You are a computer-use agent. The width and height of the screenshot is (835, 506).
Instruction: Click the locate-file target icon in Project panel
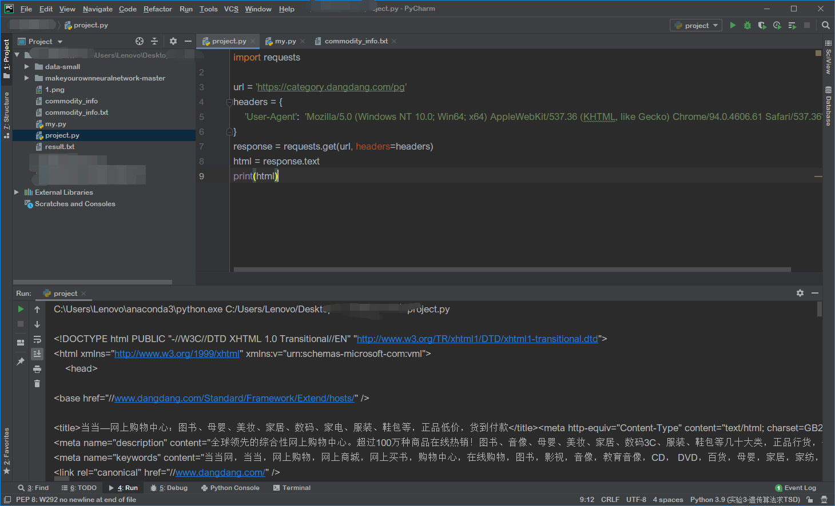click(140, 41)
